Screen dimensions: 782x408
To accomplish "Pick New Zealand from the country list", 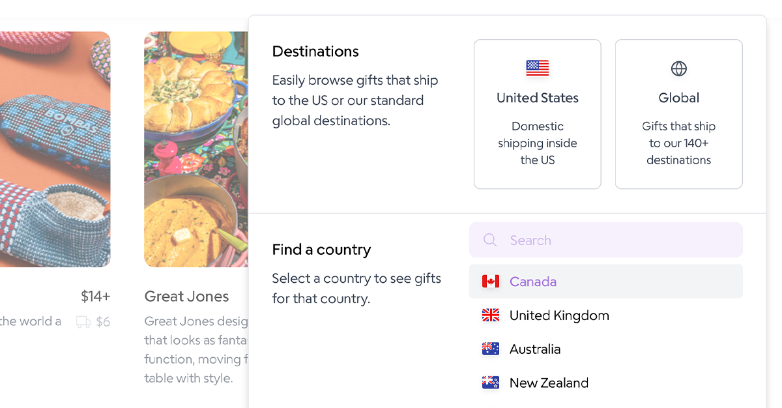I will [549, 383].
